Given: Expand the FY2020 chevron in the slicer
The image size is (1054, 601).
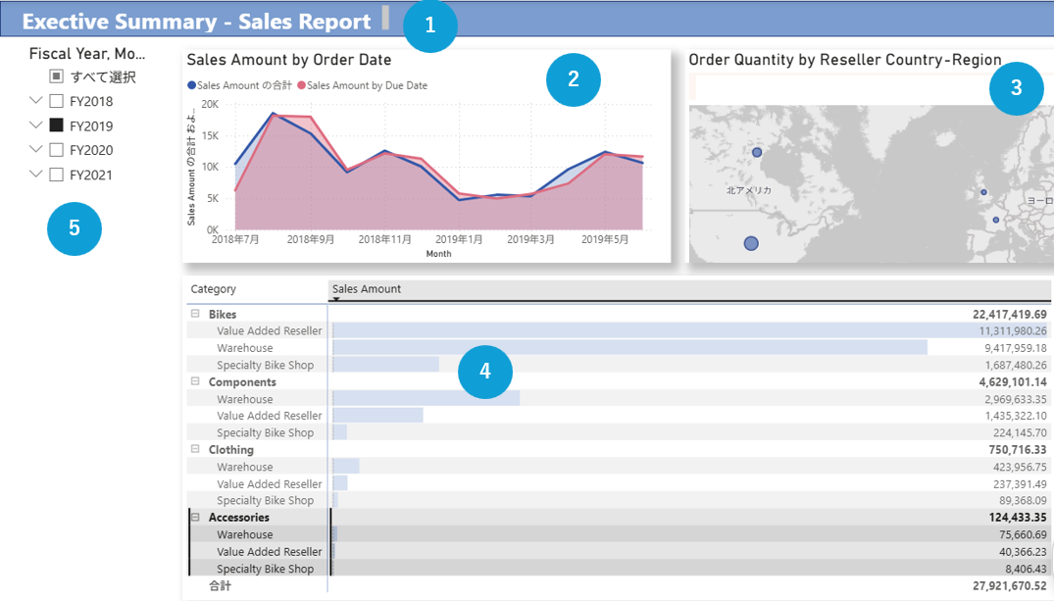Looking at the screenshot, I should tap(36, 149).
